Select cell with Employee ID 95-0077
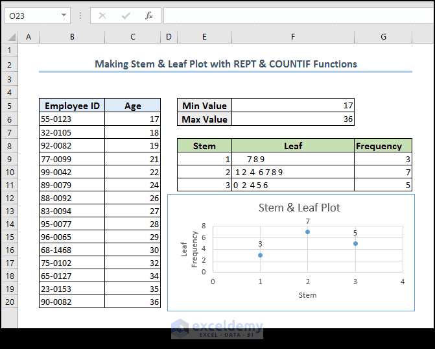The height and width of the screenshot is (349, 435). coord(72,224)
